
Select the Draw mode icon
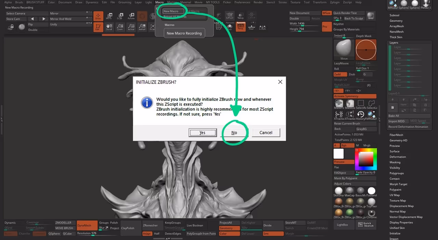[x=98, y=16]
